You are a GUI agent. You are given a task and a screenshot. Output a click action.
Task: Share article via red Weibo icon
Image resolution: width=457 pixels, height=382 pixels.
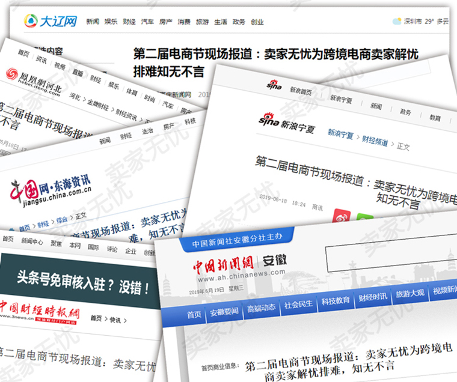(342, 216)
